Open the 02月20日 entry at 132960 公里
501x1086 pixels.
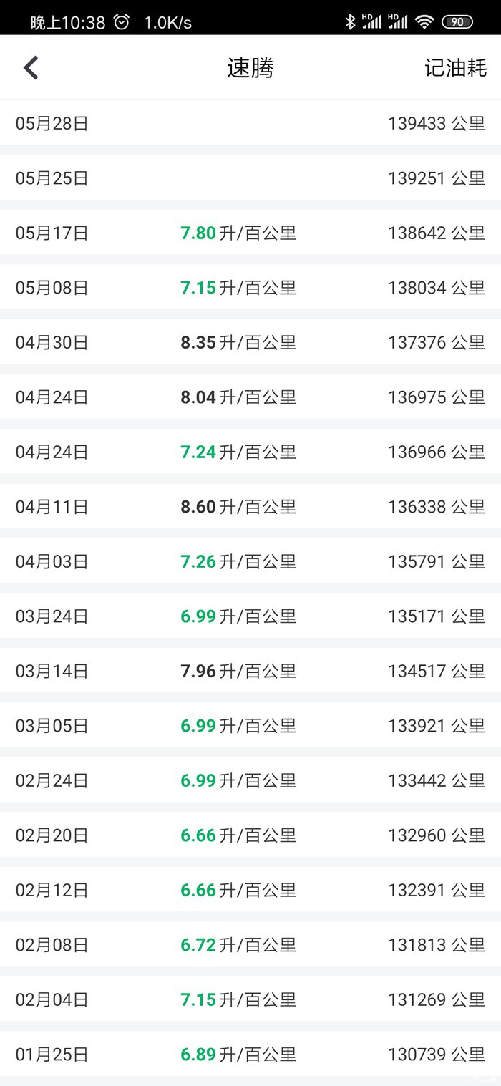(250, 835)
